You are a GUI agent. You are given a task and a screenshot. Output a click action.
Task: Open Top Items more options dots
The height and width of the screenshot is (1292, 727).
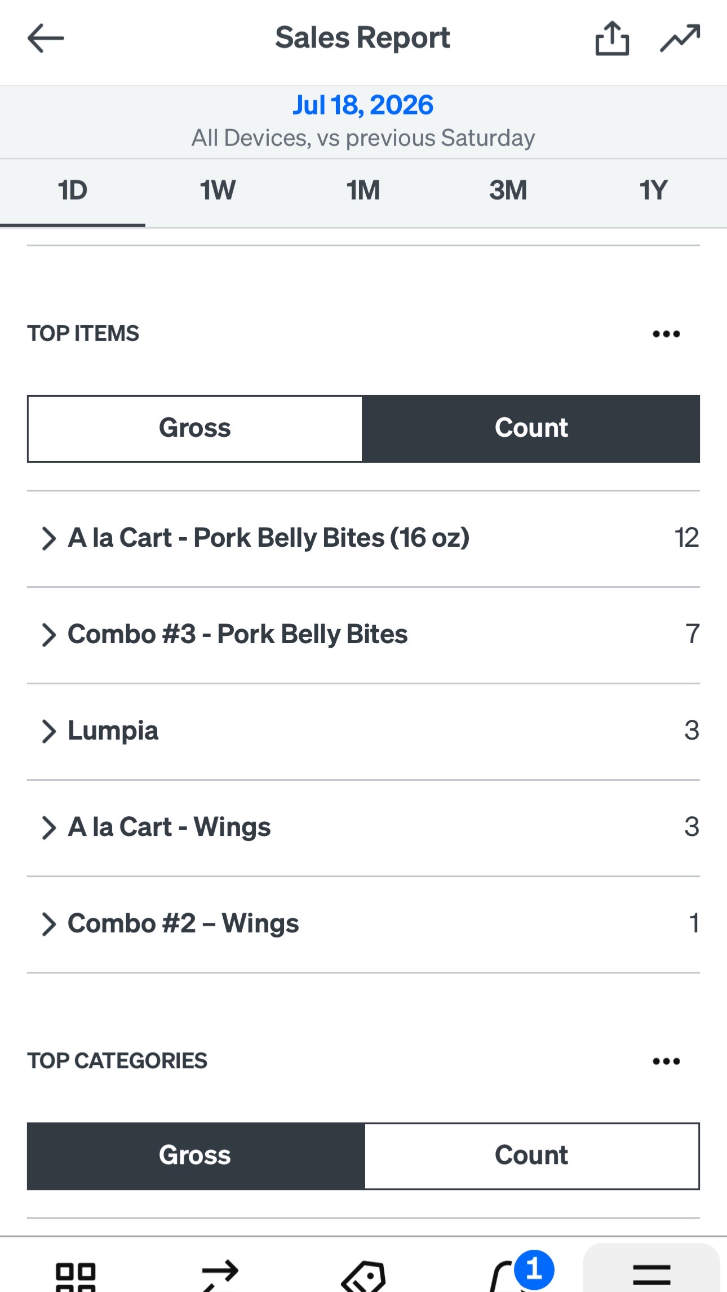tap(666, 334)
